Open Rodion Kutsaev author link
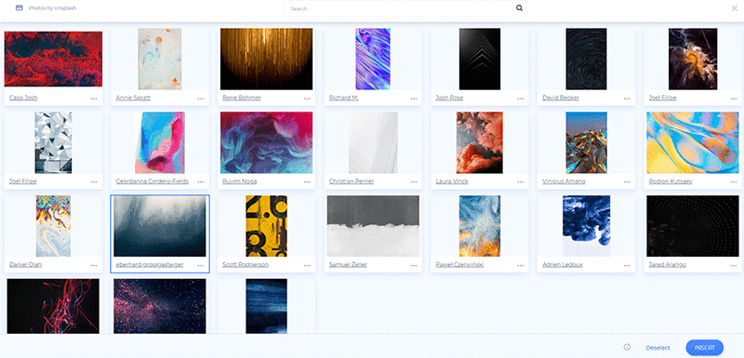Image resolution: width=744 pixels, height=358 pixels. point(671,181)
